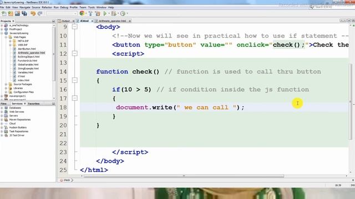
Task: Click the Profile Project toolbar icon
Action: [123, 13]
